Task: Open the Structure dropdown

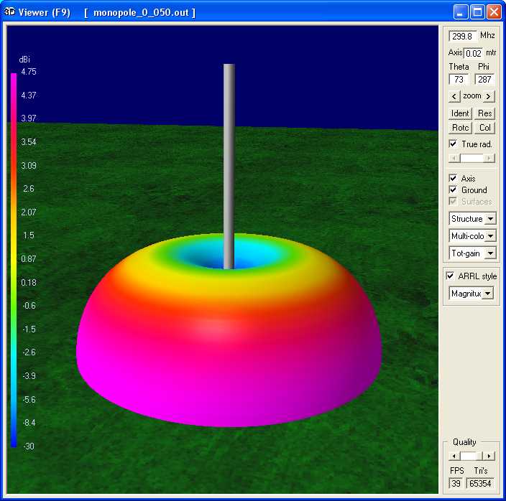Action: click(490, 218)
